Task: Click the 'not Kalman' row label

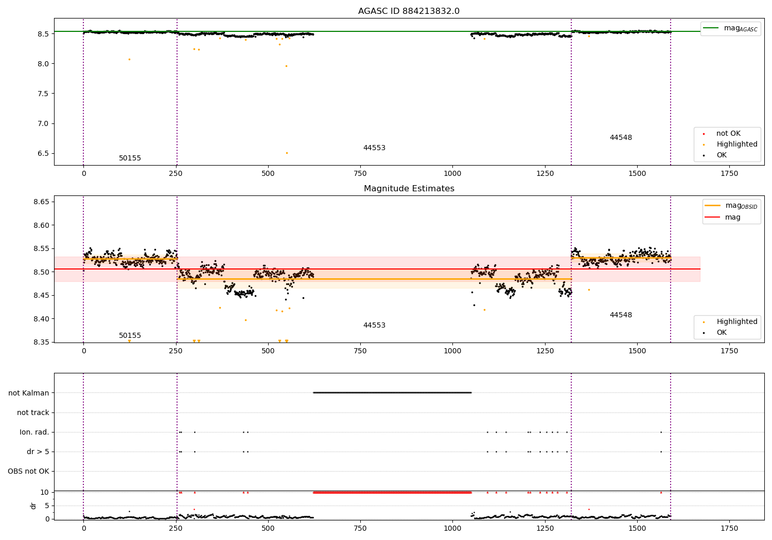Action: click(x=29, y=393)
